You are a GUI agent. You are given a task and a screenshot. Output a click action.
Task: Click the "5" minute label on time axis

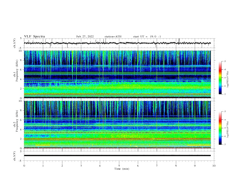[119, 166]
